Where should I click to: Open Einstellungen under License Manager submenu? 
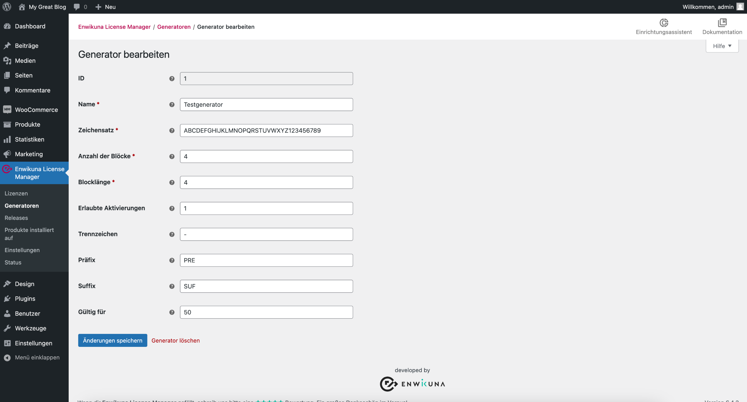coord(22,250)
